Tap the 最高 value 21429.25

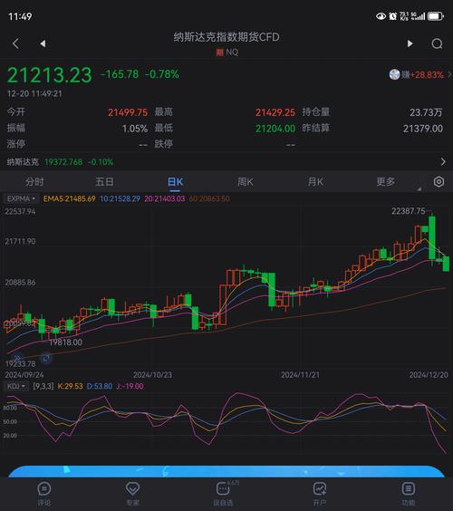275,112
